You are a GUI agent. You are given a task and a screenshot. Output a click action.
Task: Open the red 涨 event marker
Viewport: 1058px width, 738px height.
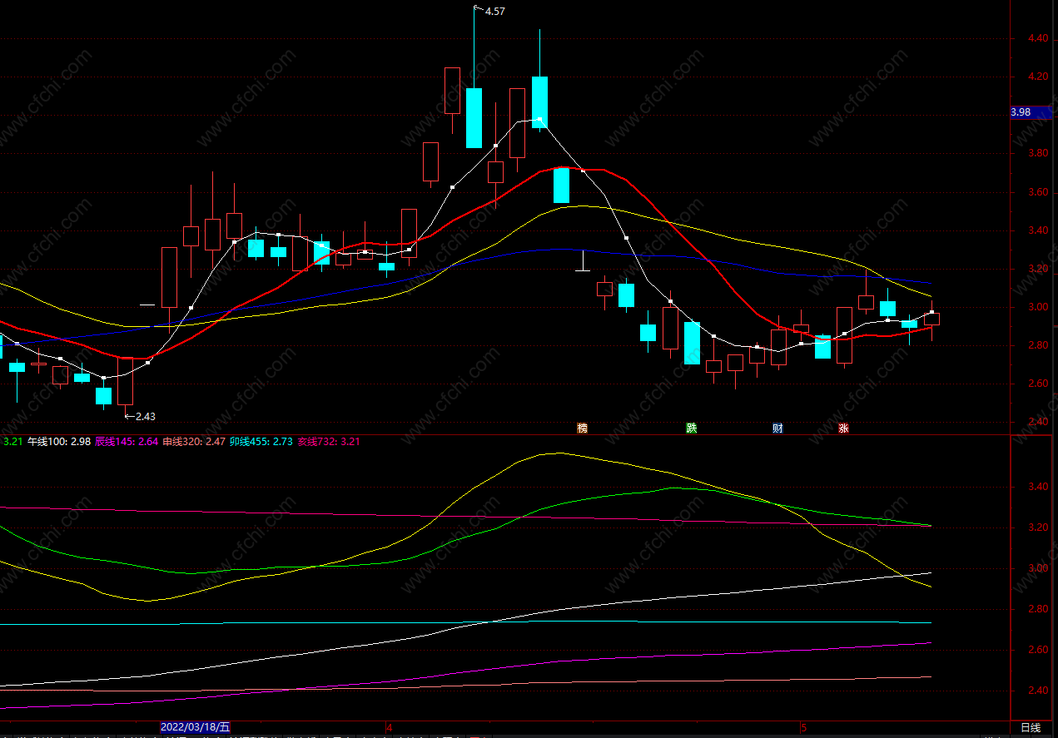(843, 428)
